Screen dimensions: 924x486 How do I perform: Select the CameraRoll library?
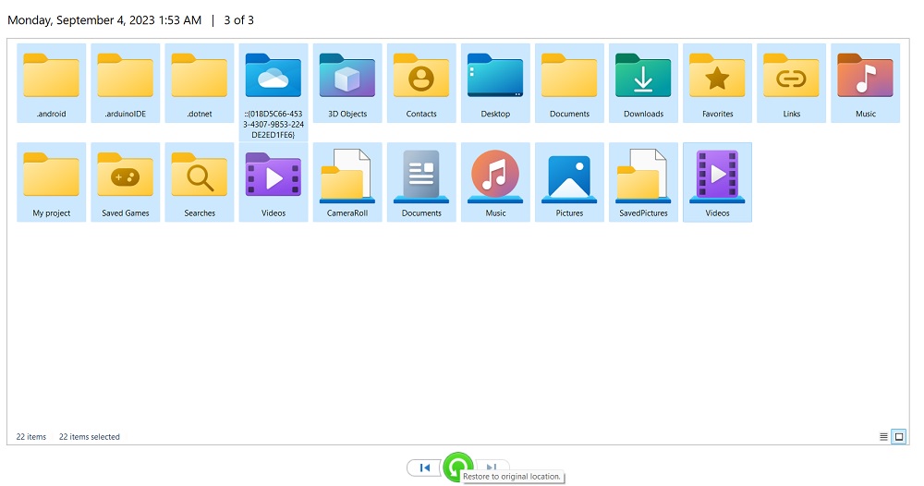pyautogui.click(x=347, y=182)
